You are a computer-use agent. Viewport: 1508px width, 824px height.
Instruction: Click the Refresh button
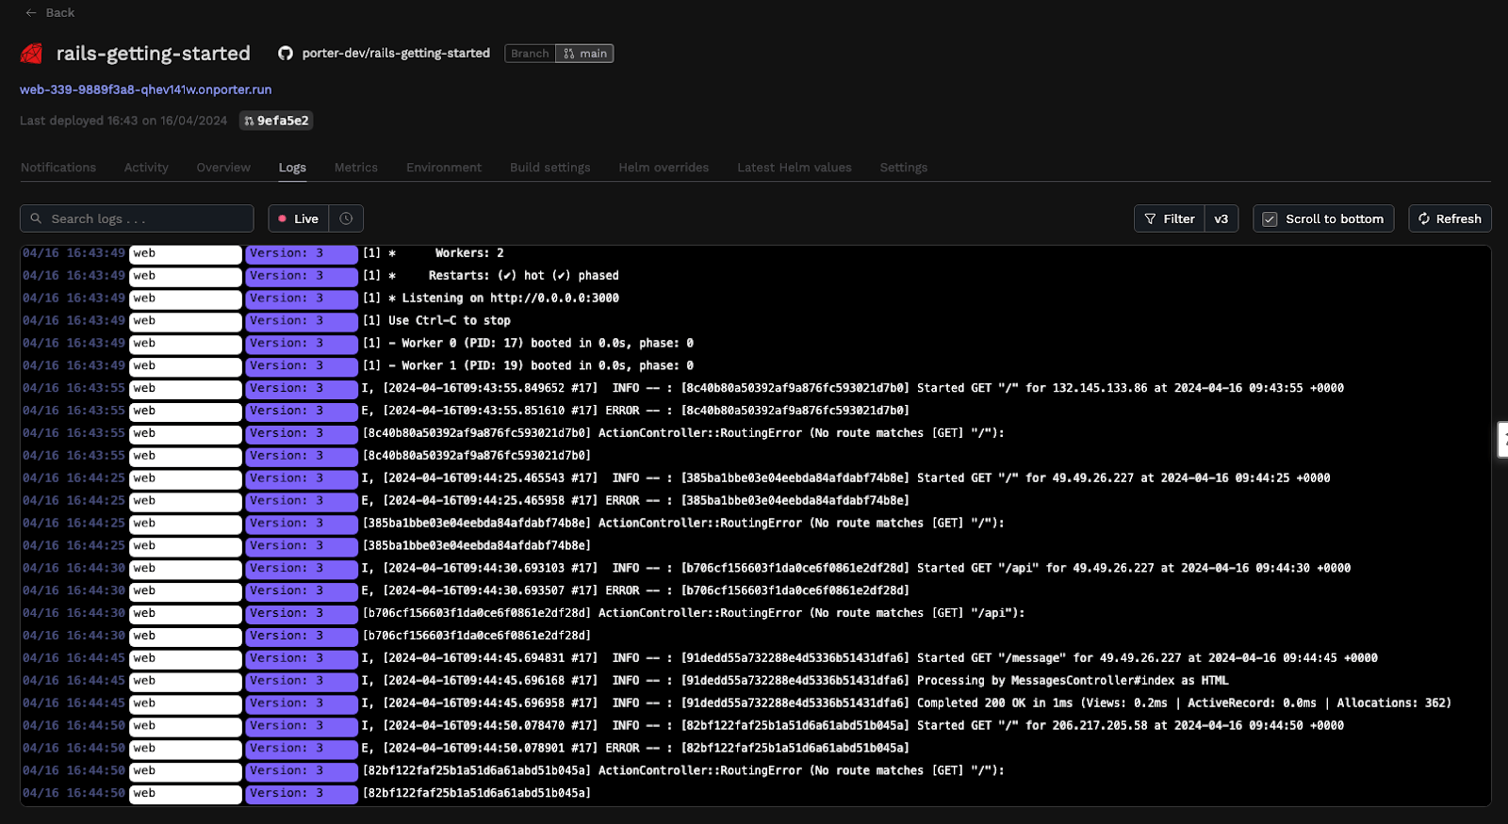[1450, 218]
